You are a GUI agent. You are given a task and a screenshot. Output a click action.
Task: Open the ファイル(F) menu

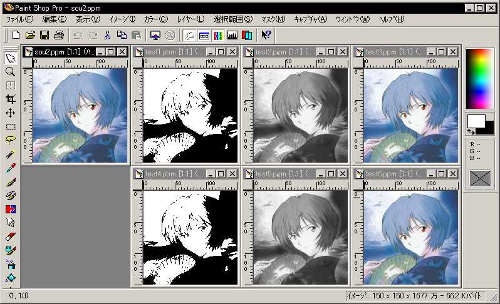click(19, 19)
